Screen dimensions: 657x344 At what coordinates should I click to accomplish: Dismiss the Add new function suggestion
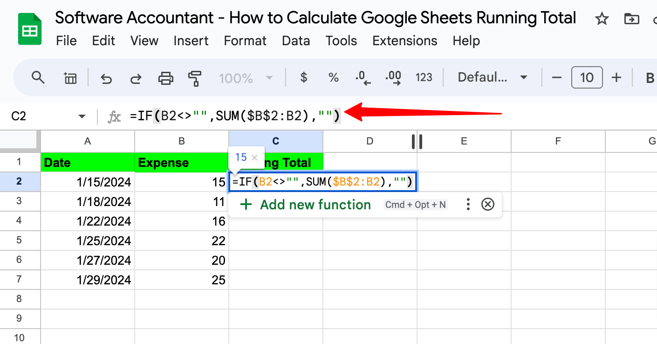point(488,204)
